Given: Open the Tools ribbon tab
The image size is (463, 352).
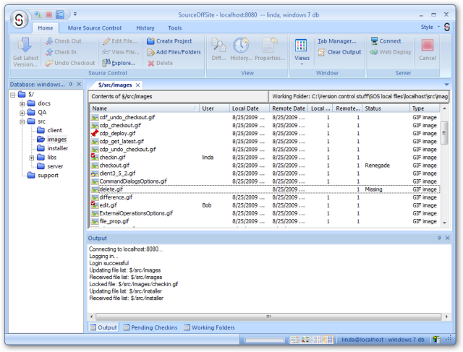Looking at the screenshot, I should [x=175, y=28].
